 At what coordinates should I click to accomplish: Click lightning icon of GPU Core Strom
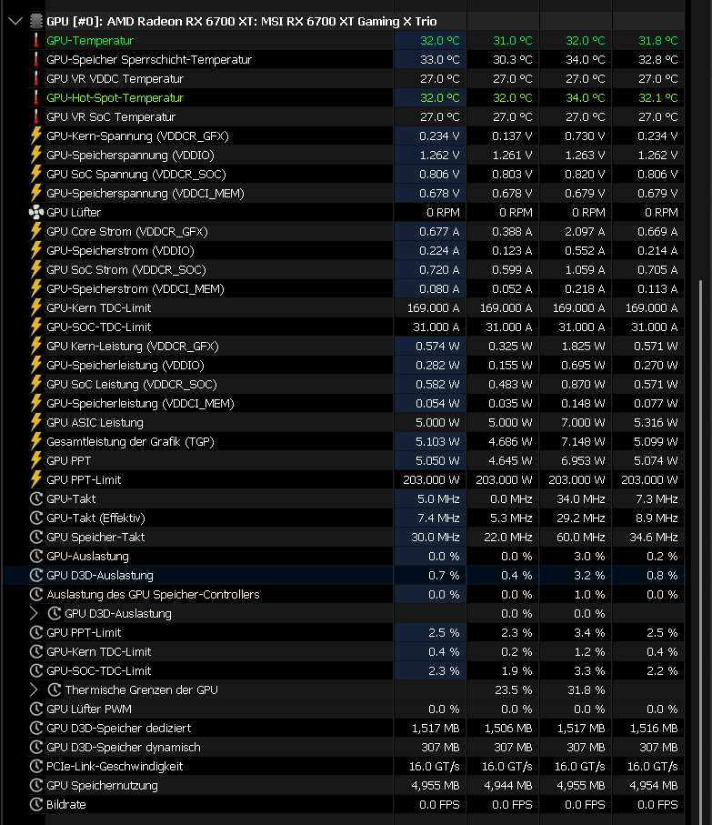click(35, 232)
